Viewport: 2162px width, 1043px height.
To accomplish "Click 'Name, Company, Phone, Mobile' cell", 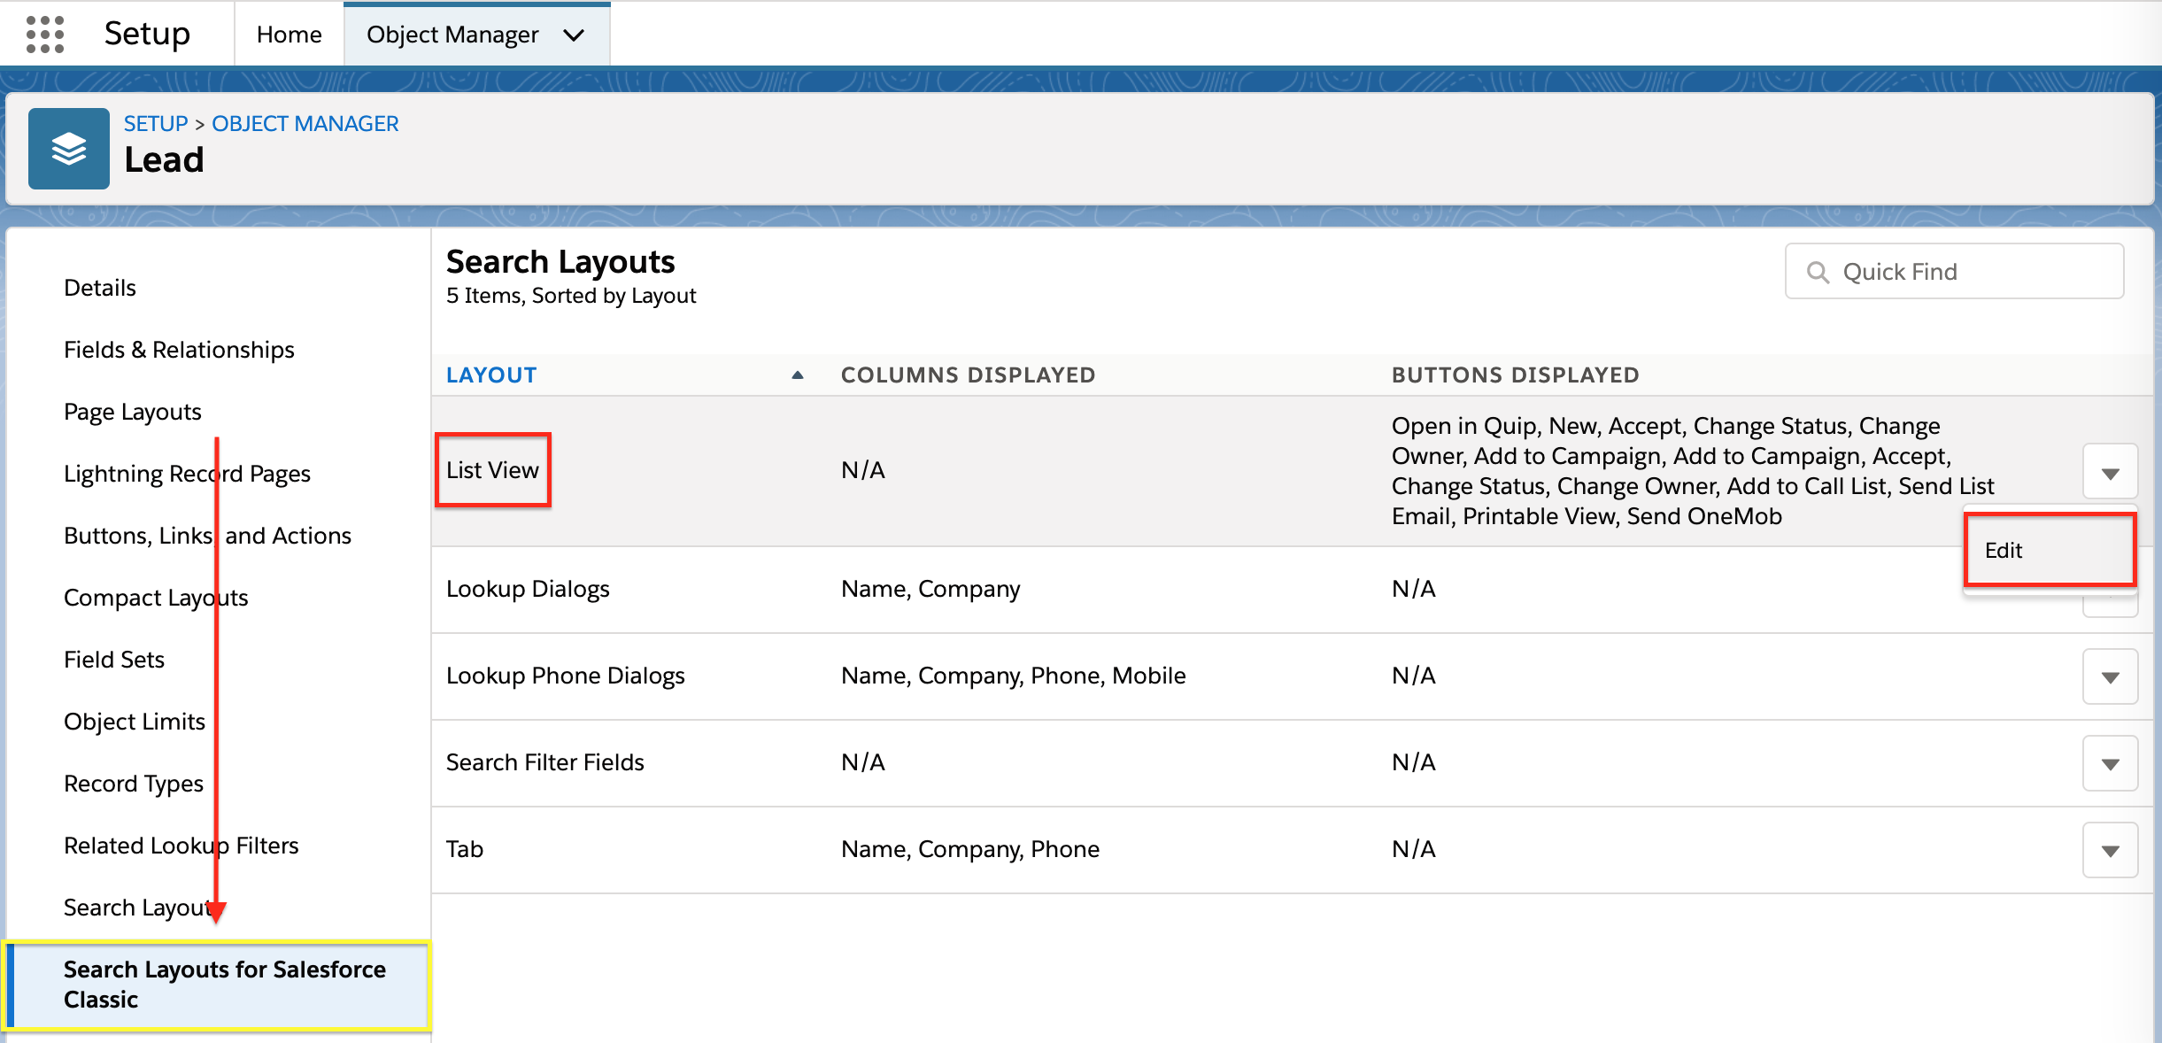I will pyautogui.click(x=1013, y=676).
